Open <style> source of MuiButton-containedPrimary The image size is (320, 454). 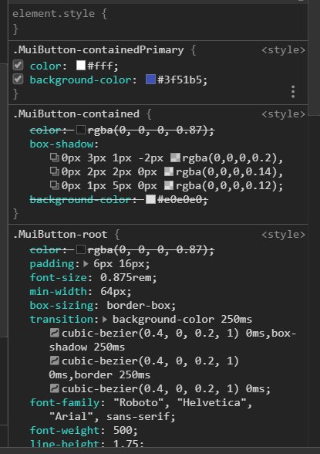[283, 49]
